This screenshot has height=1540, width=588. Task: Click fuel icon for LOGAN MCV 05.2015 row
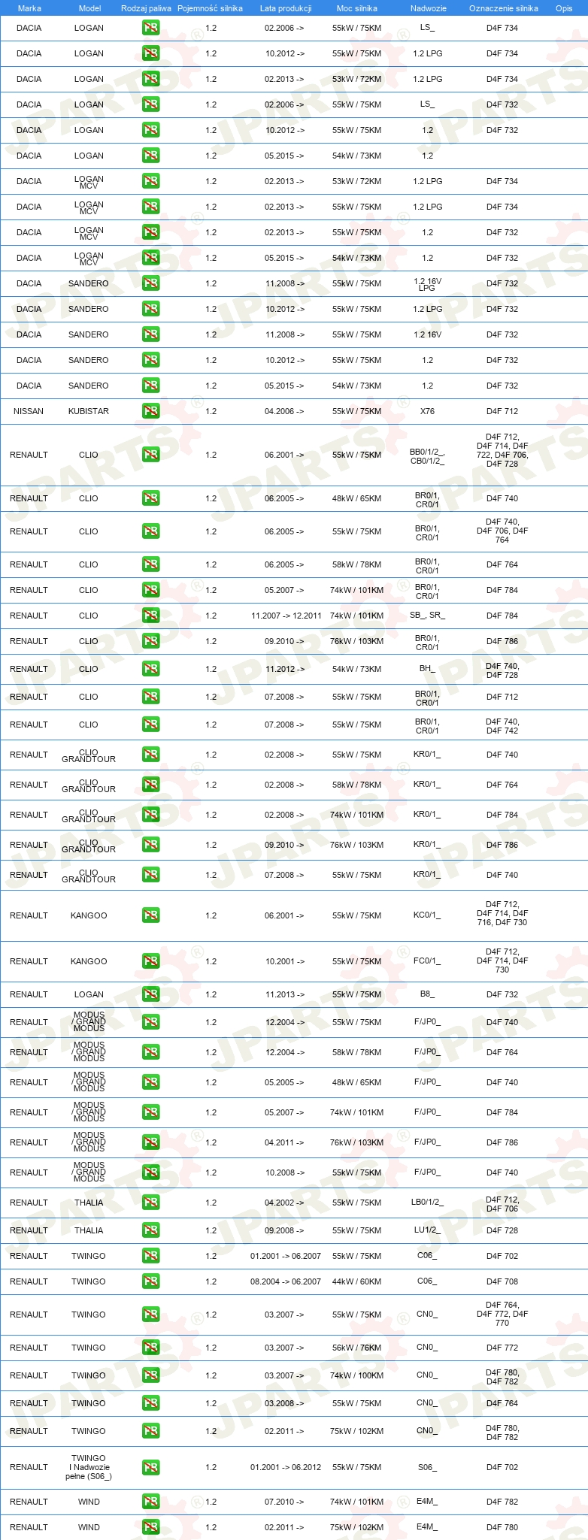(x=151, y=258)
